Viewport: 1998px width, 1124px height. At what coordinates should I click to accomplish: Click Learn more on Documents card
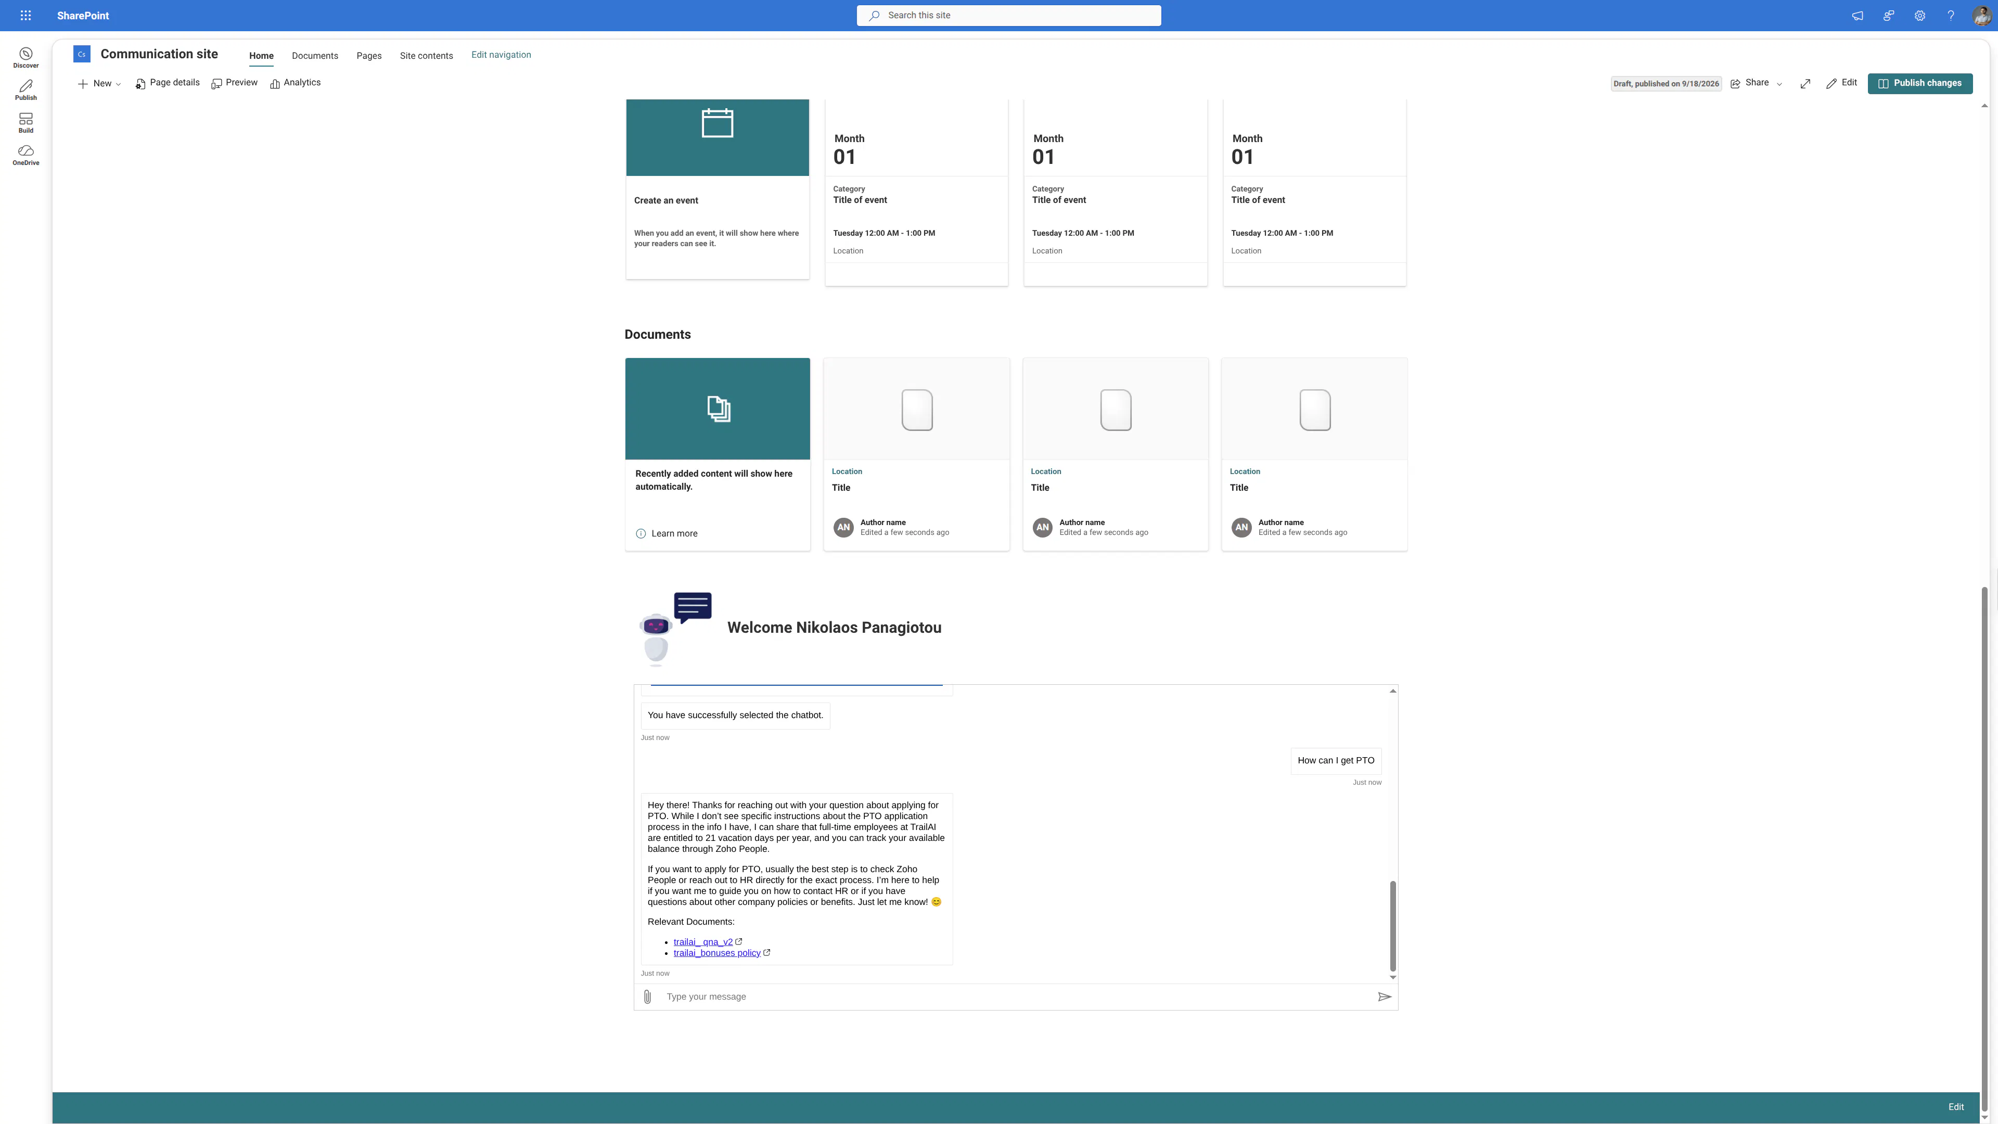666,534
